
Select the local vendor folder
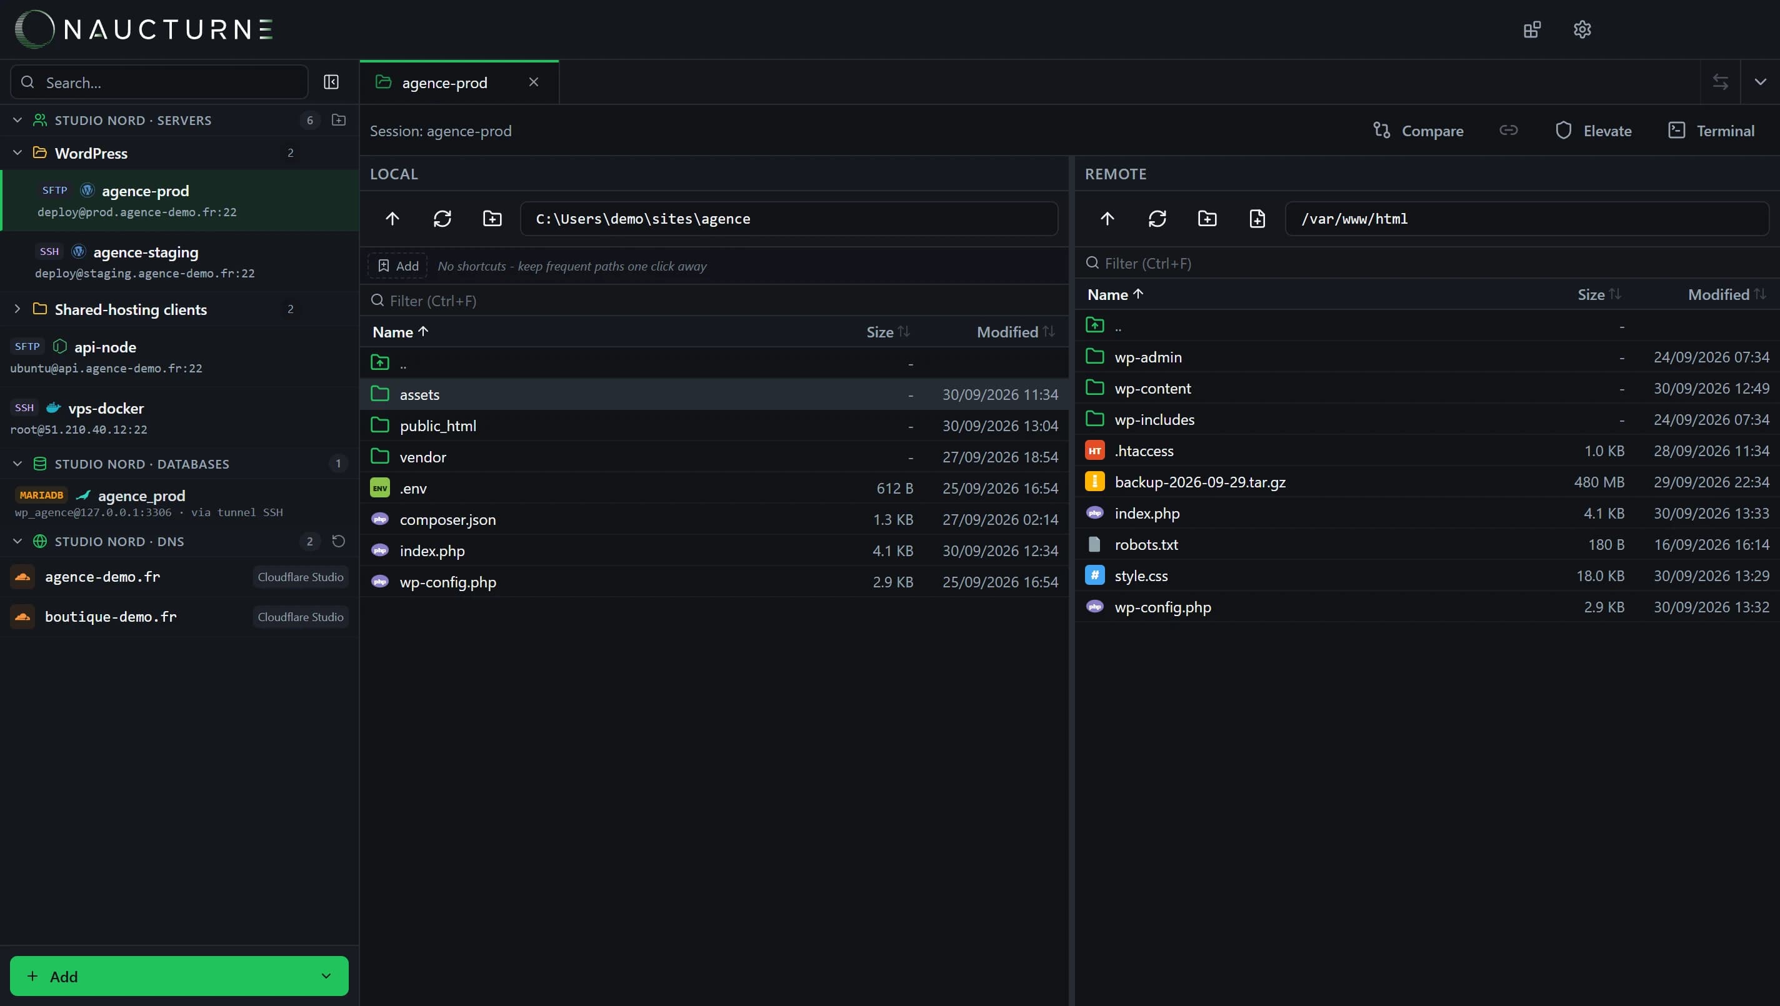tap(714, 457)
